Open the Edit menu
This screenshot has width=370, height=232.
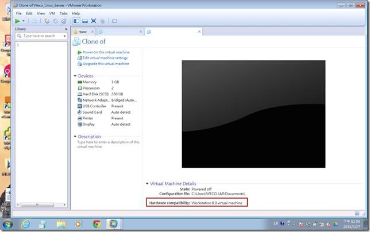point(29,13)
